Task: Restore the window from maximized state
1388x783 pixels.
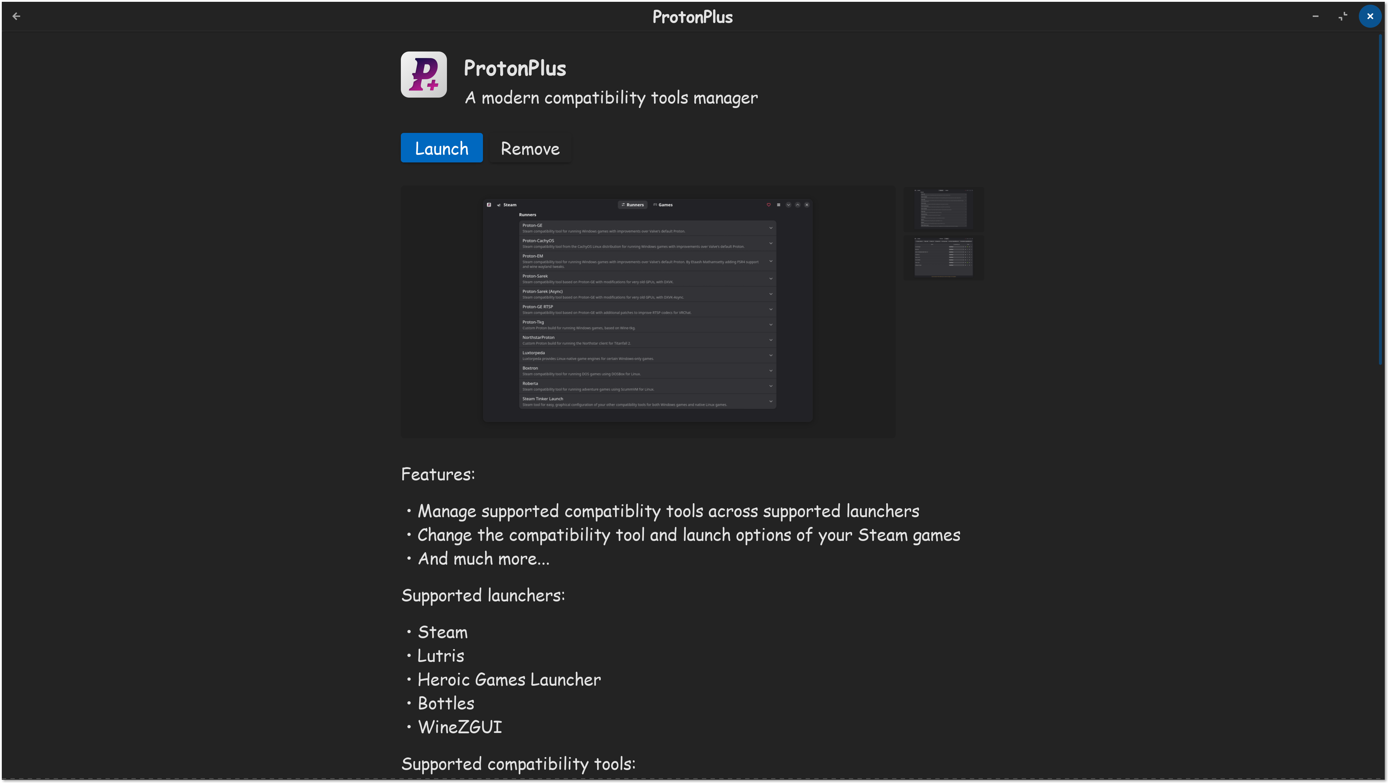Action: click(1343, 16)
